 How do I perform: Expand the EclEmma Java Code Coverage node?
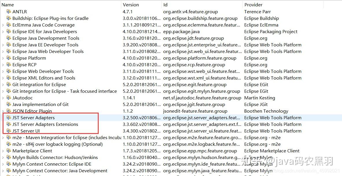[3, 25]
